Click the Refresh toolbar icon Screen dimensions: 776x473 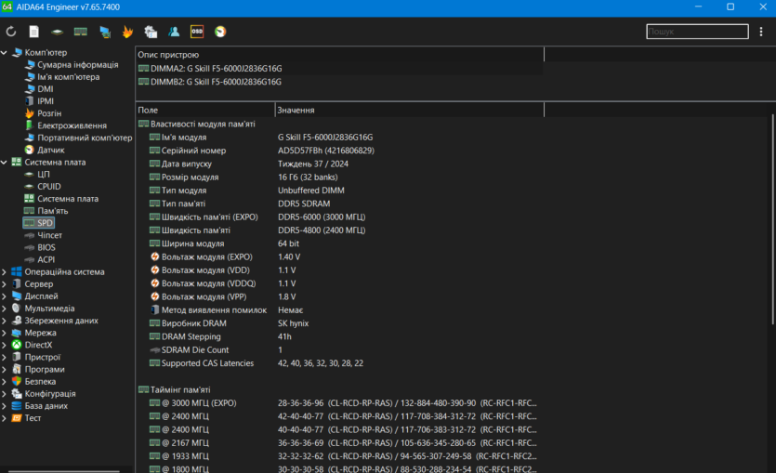click(x=11, y=32)
